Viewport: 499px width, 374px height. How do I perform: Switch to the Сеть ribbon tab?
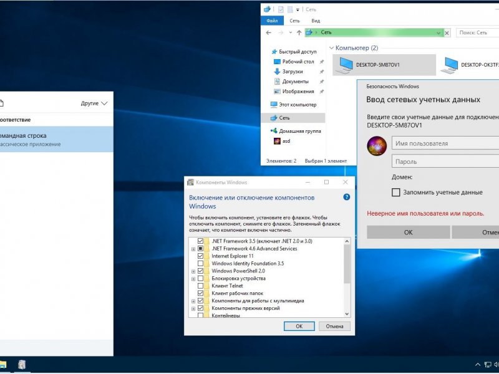click(294, 21)
